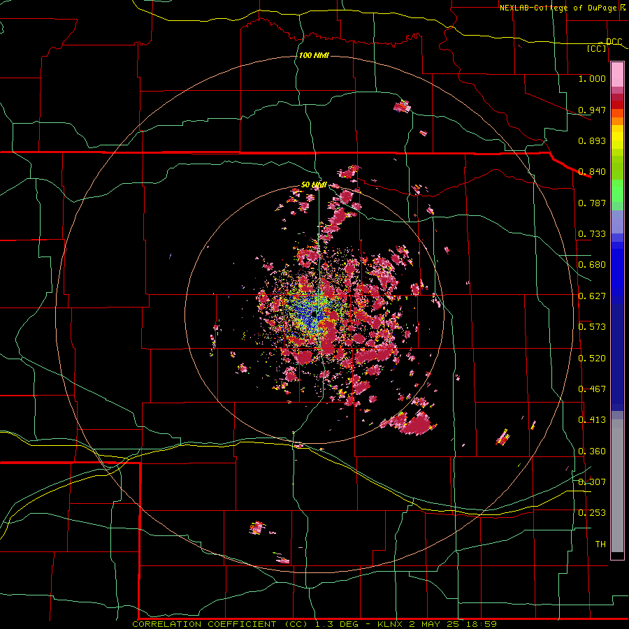Click the DCC product label

(x=614, y=41)
